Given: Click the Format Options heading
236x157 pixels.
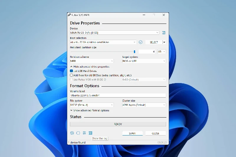Looking at the screenshot, I should 85,86.
